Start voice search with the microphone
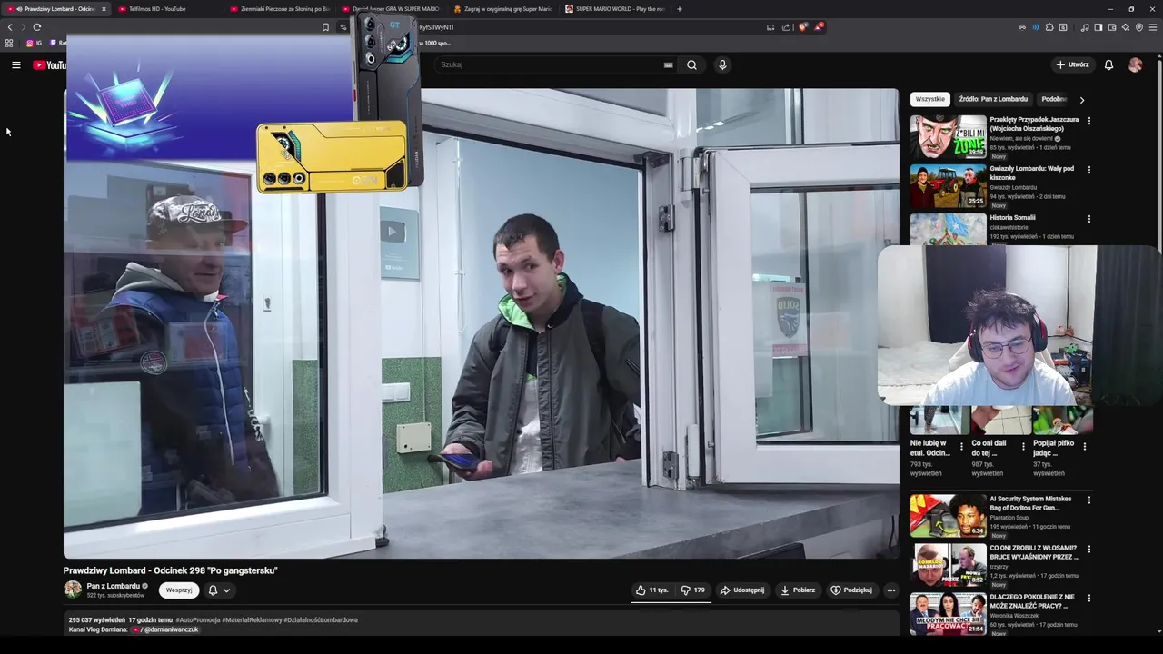This screenshot has width=1163, height=654. tap(722, 64)
